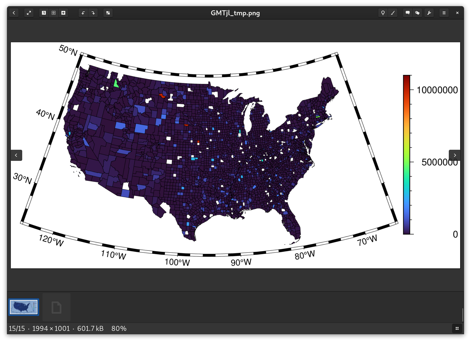The height and width of the screenshot is (342, 471).
Task: Click the 80°W longitude label
Action: pos(305,255)
